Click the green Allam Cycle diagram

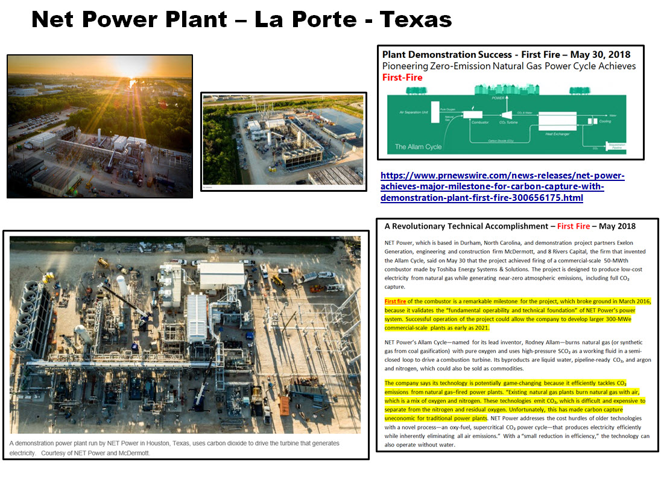[507, 120]
